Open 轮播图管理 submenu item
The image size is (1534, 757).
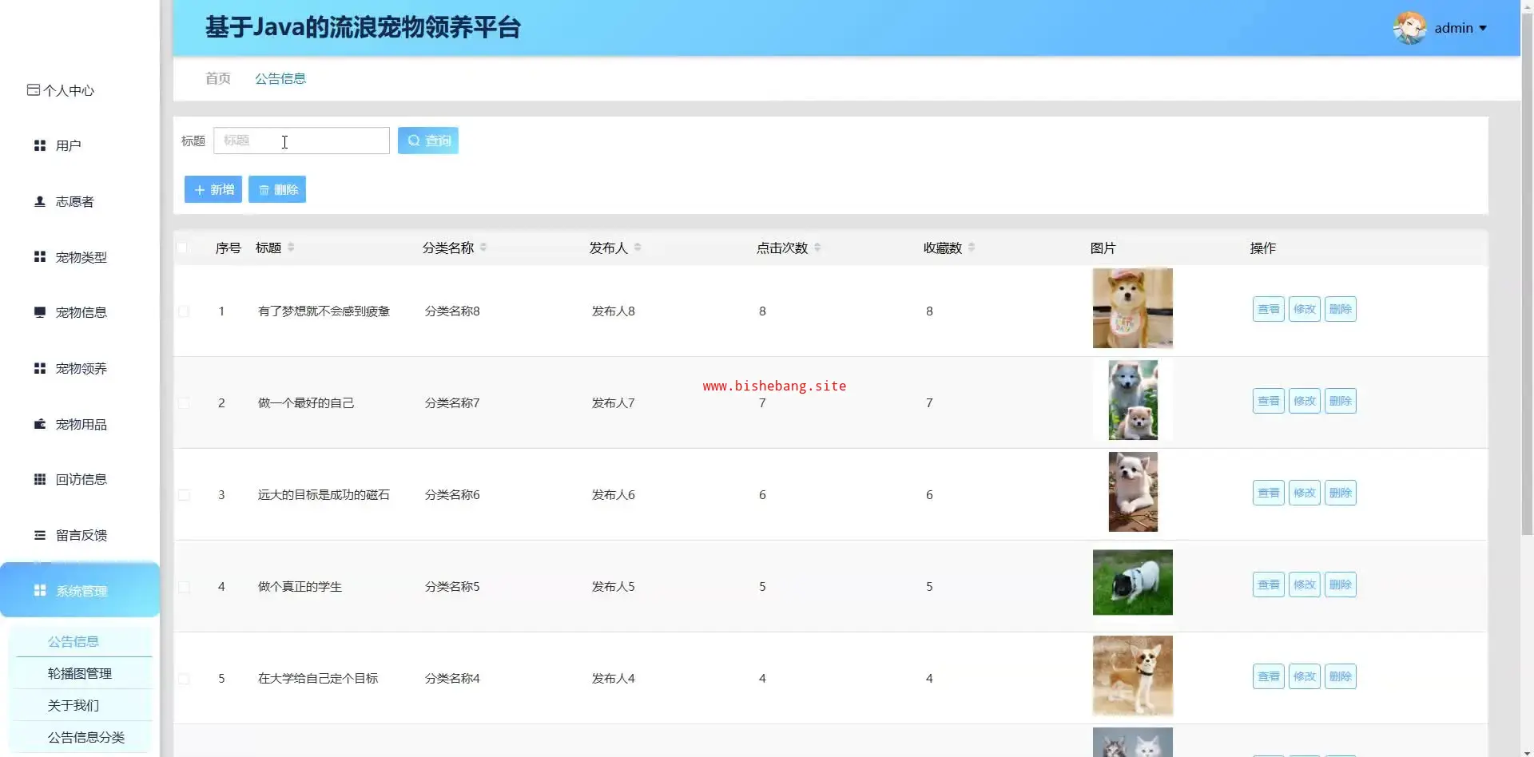point(80,673)
